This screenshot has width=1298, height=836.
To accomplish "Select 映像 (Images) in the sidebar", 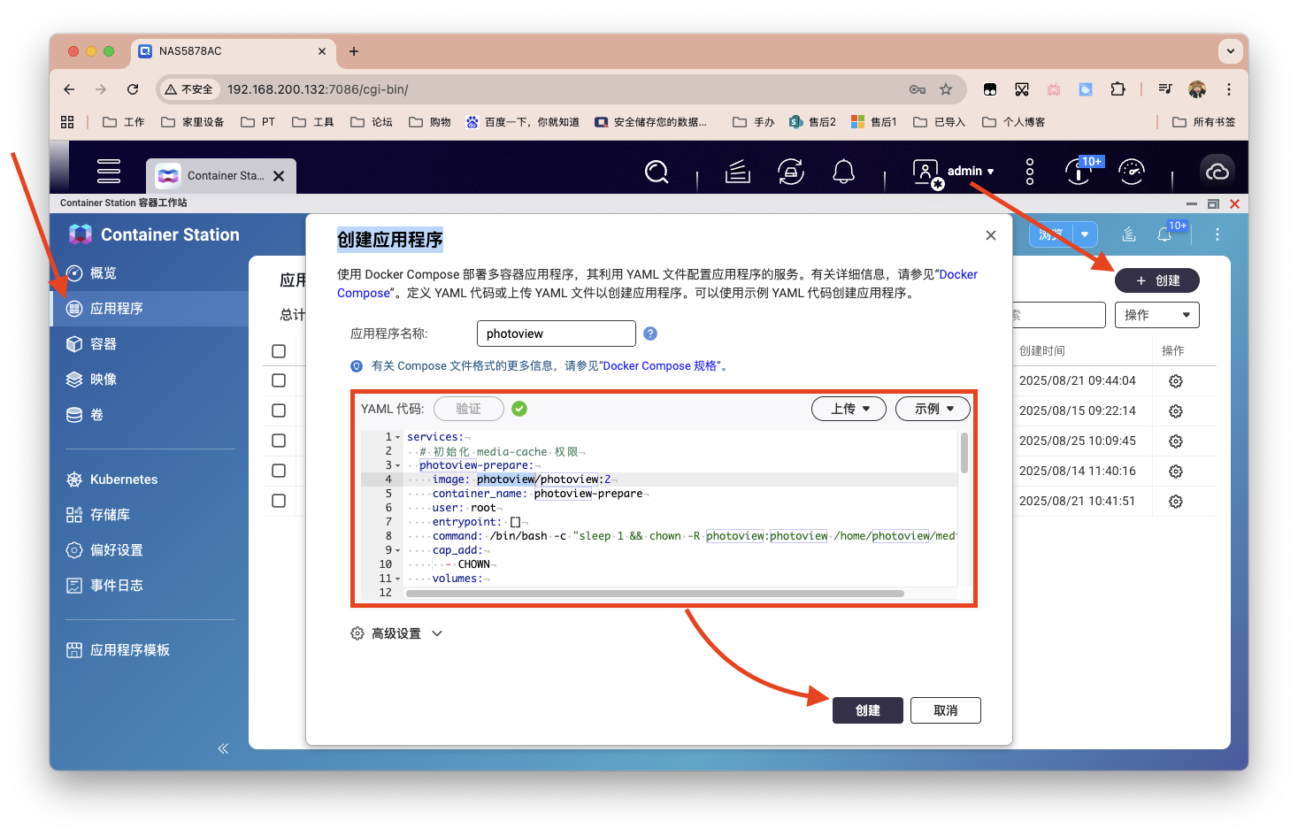I will click(103, 379).
